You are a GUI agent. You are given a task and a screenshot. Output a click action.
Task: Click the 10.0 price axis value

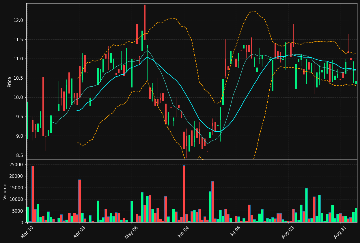pyautogui.click(x=19, y=98)
